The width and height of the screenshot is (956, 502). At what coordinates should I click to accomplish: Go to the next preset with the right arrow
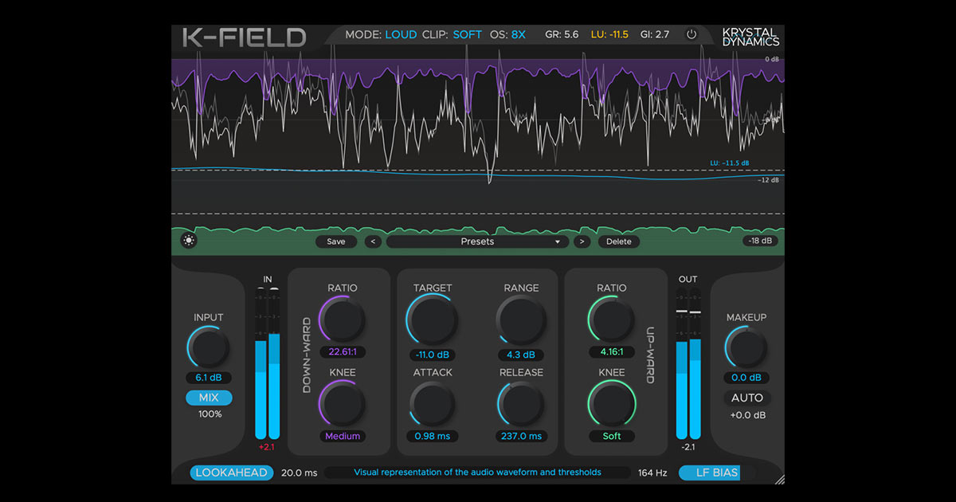582,241
